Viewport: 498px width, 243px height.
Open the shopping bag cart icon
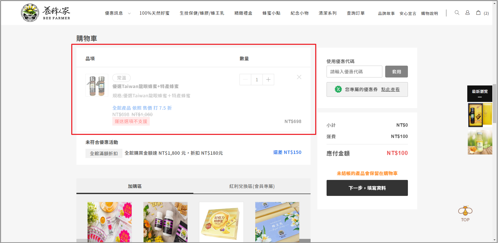[x=478, y=13]
